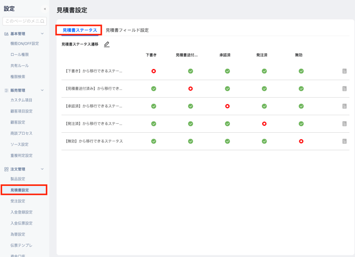Open document icon for 【発注済】 row
Image resolution: width=355 pixels, height=257 pixels.
tap(344, 124)
